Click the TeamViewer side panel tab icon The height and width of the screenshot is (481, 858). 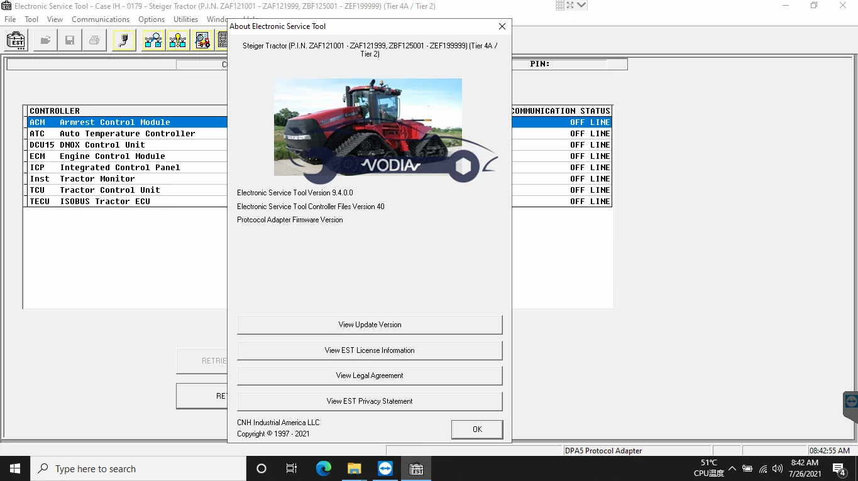(851, 401)
